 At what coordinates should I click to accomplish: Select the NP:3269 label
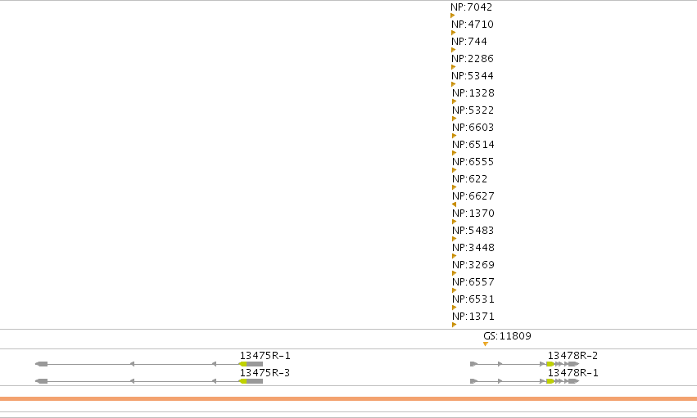pos(473,265)
